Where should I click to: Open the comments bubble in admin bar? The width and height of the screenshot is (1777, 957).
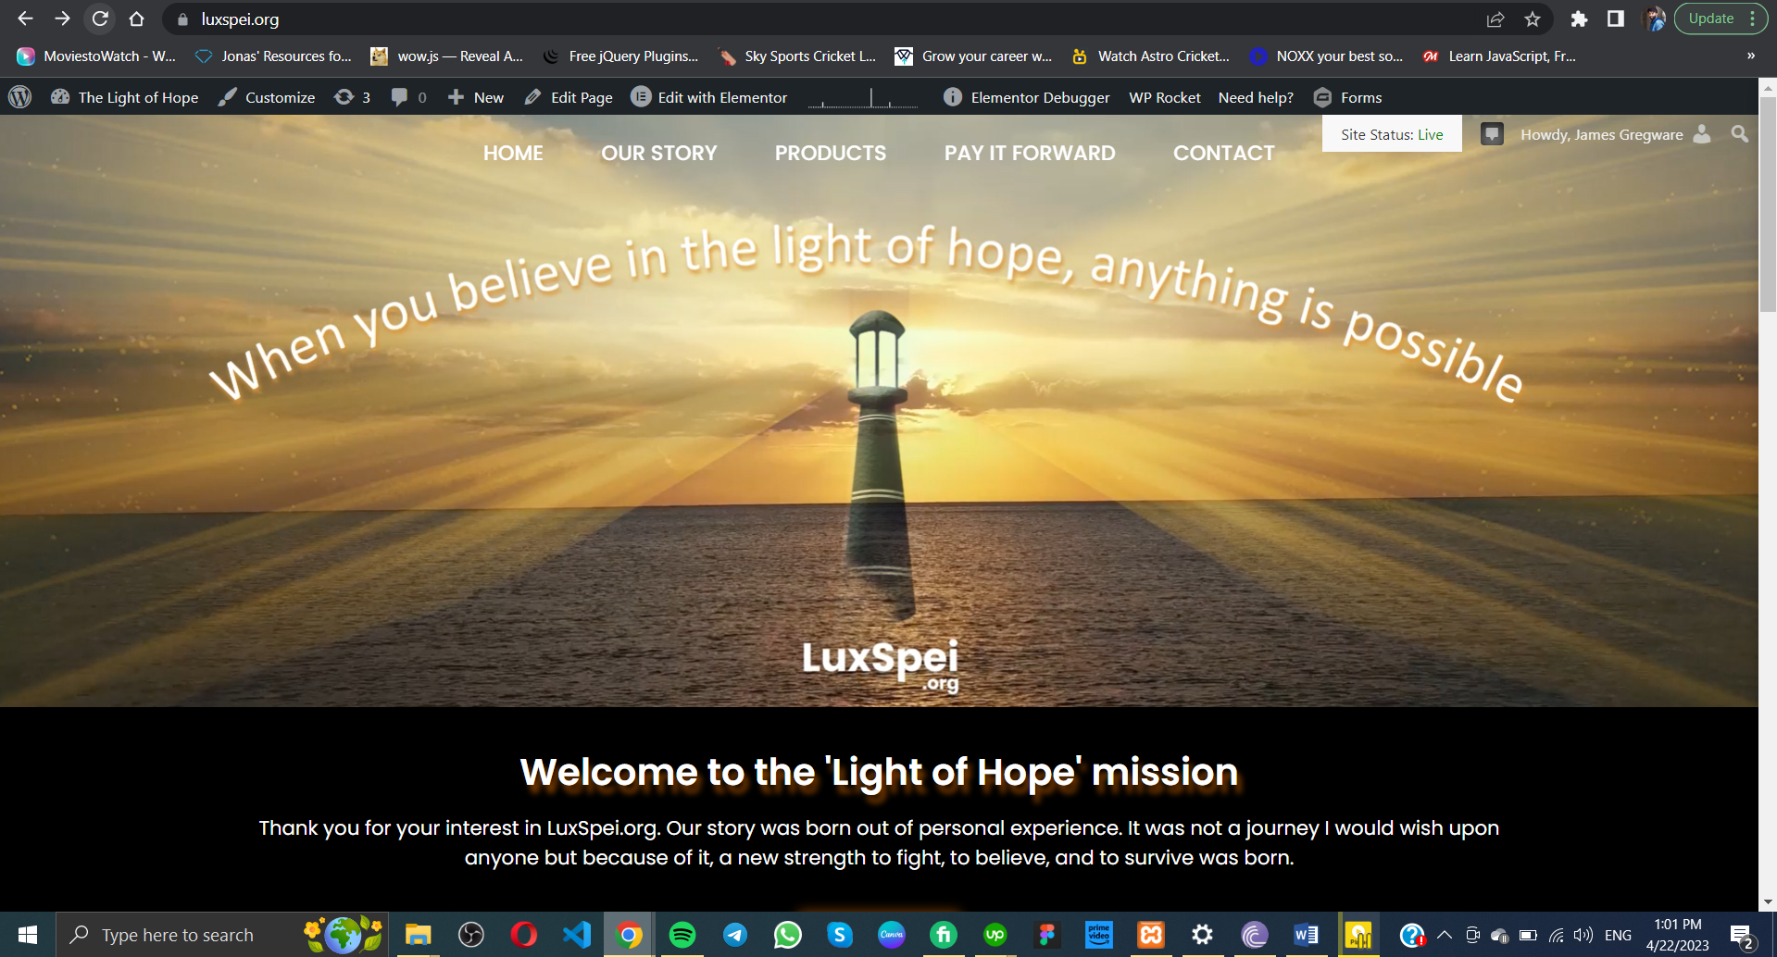point(408,97)
